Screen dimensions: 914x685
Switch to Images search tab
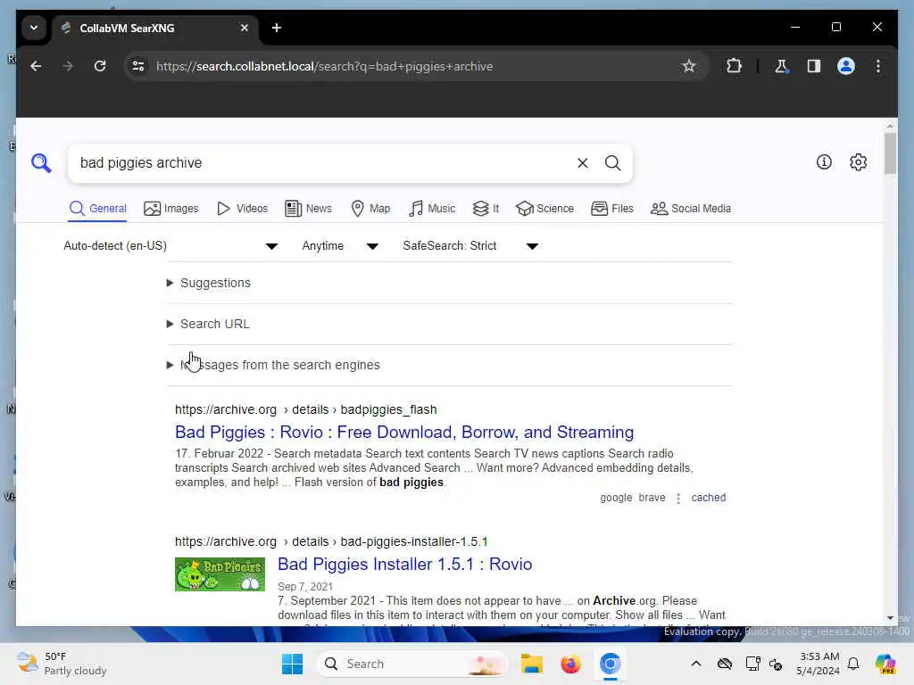[171, 209]
